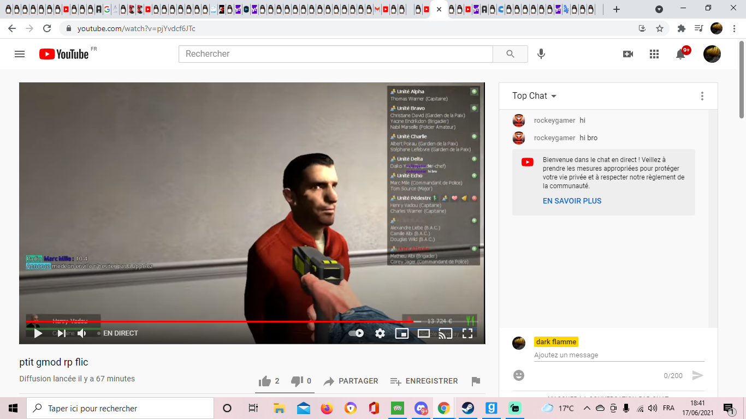Open File Explorer from the taskbar

point(279,408)
